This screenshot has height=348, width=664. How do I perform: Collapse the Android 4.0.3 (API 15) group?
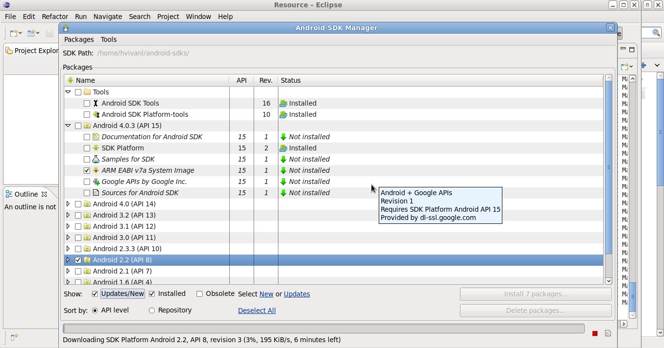click(x=68, y=126)
